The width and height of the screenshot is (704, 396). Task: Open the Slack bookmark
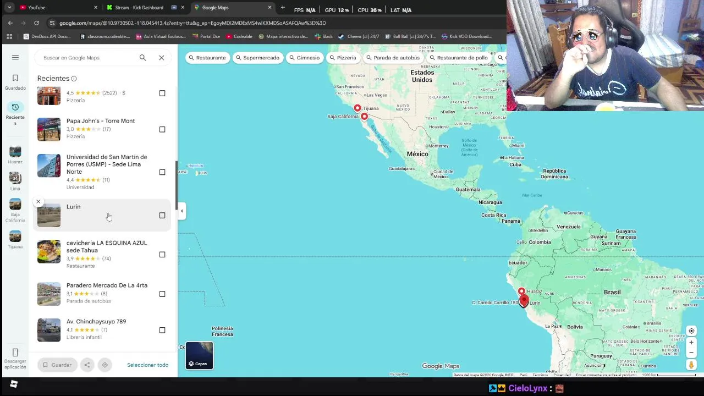click(x=323, y=36)
